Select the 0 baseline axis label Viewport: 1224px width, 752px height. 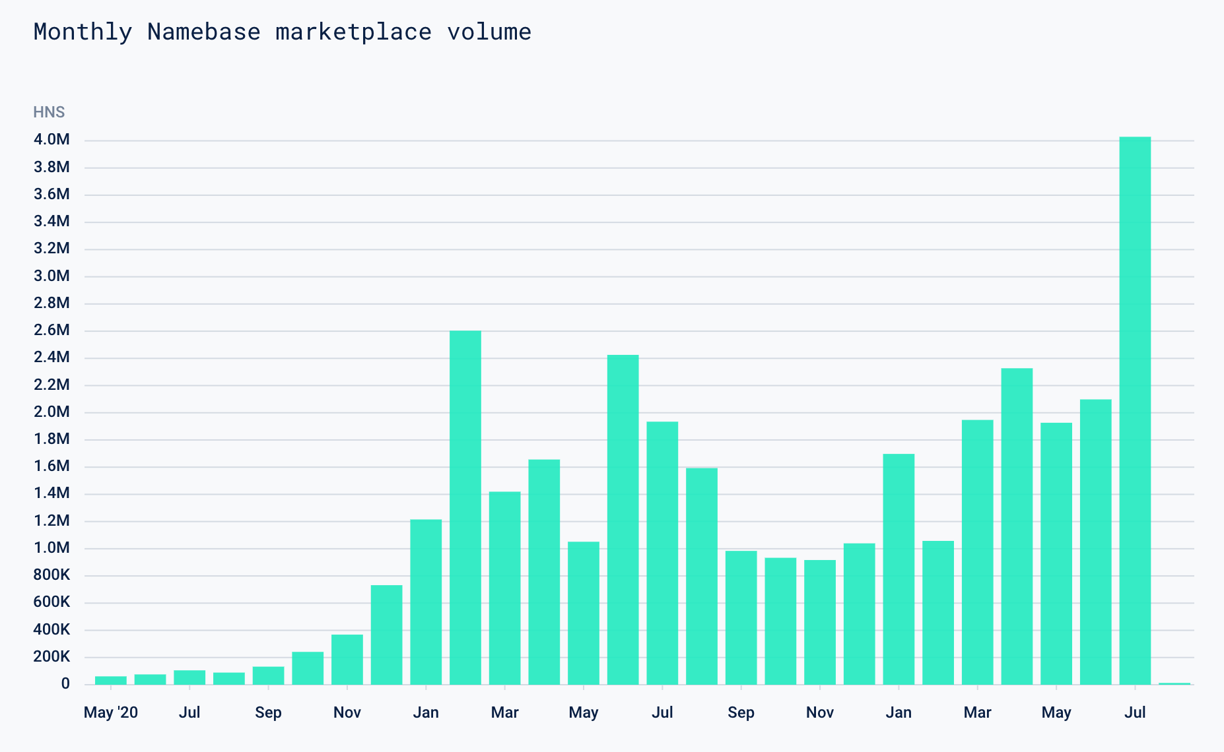point(65,683)
